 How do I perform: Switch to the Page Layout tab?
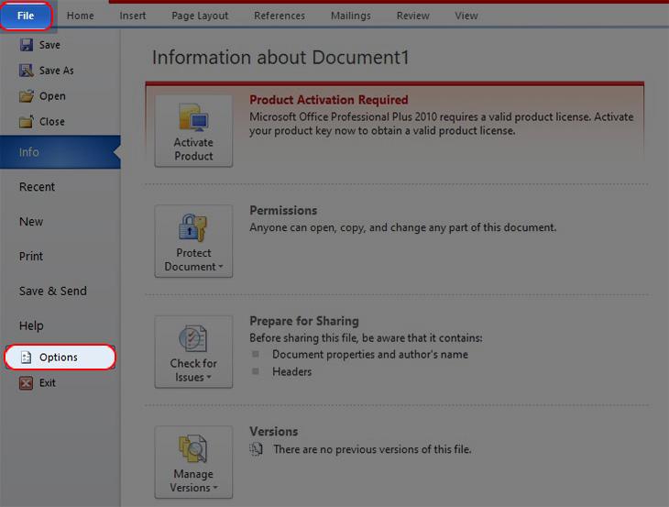200,16
